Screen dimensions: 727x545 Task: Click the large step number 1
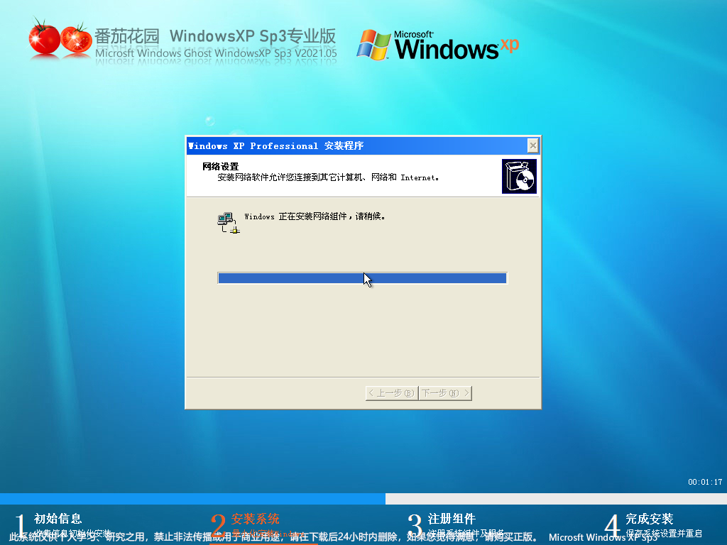[x=21, y=526]
